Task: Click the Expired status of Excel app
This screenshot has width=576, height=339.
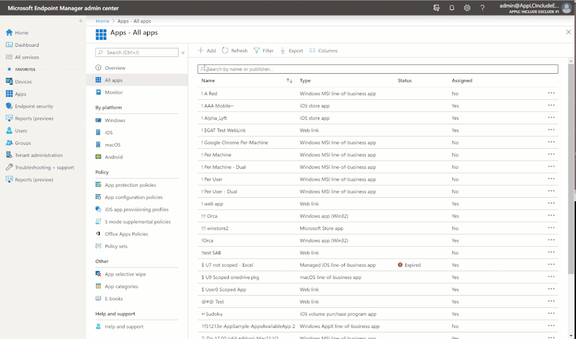Action: point(409,265)
